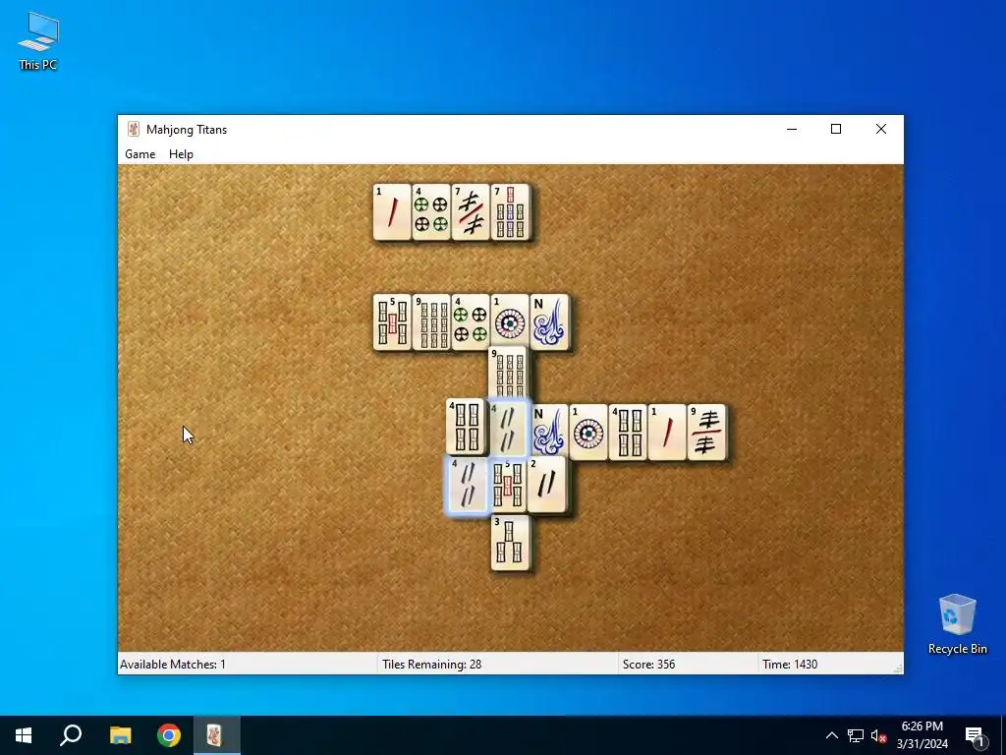Viewport: 1006px width, 755px height.
Task: Pick the North wind tile left of 1 circle
Action: (x=549, y=432)
